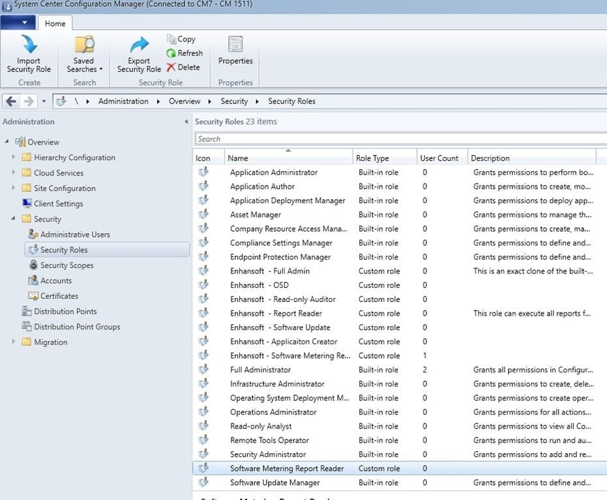Select Compliance Settings Manager role
This screenshot has height=500, width=607.
(x=400, y=243)
